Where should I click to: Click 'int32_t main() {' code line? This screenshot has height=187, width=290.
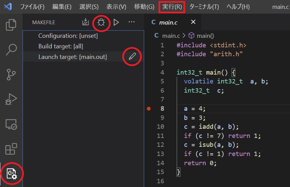(x=206, y=73)
